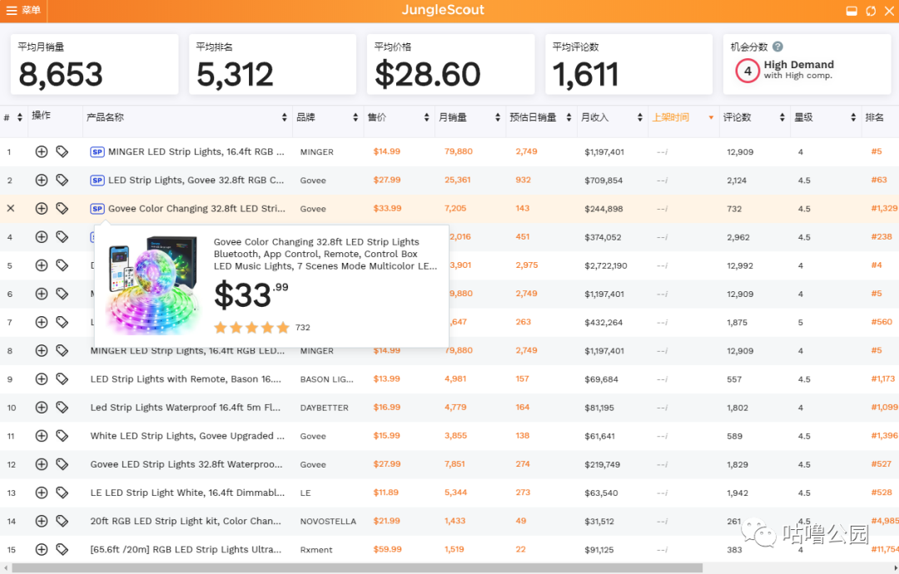
Task: Click the popup product title Govee Color Changing
Action: [325, 254]
